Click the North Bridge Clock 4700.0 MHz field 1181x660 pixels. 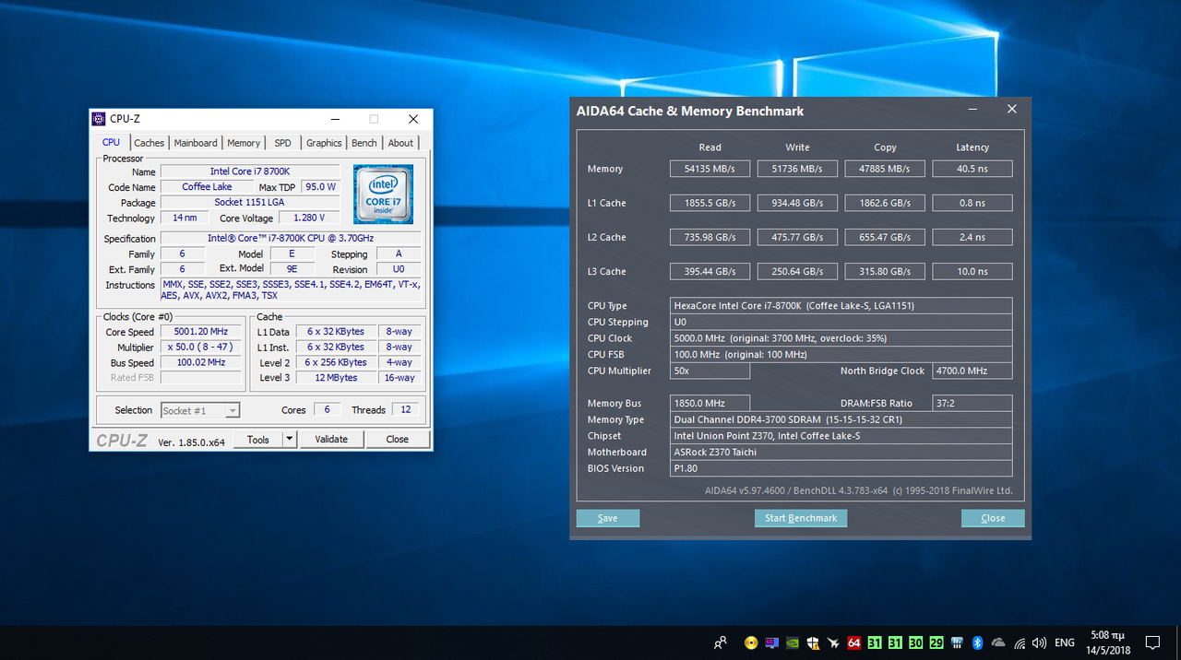coord(972,371)
